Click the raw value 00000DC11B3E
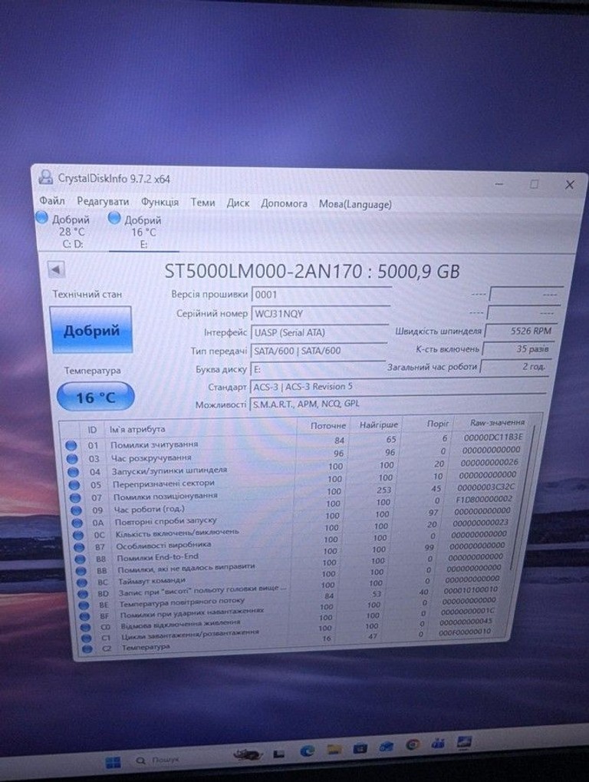Viewport: 589px width, 782px height. pos(493,437)
